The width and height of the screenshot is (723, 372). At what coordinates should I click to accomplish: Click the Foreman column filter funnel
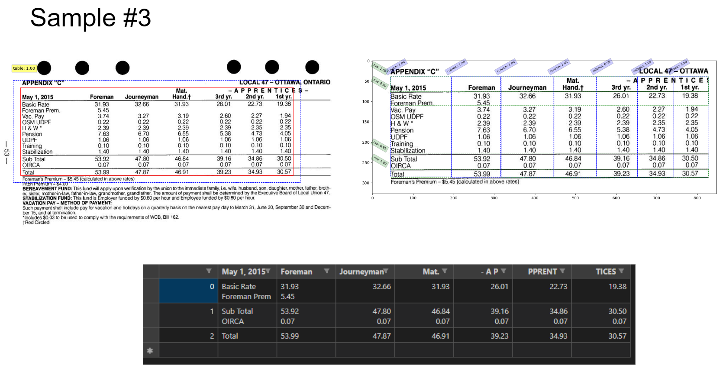(326, 271)
